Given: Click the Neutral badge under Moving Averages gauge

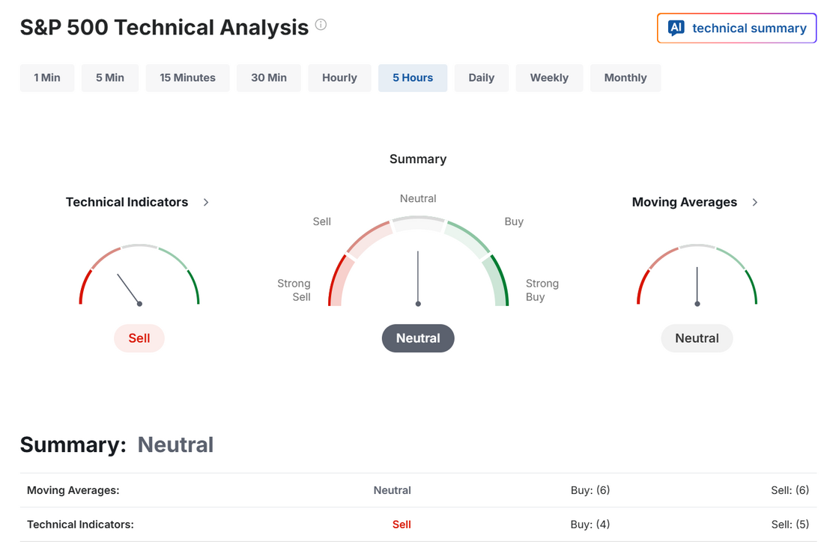Looking at the screenshot, I should [697, 338].
